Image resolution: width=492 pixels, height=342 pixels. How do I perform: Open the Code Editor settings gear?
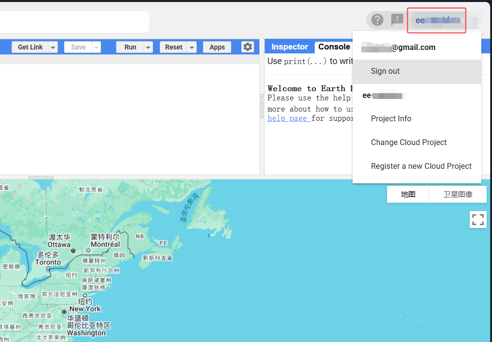click(247, 47)
